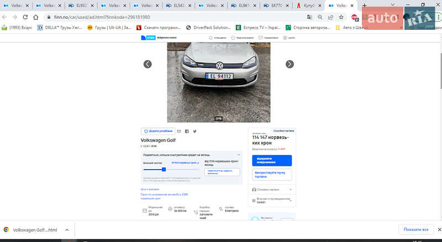
Task: Share the listing via email icon
Action: point(179,131)
